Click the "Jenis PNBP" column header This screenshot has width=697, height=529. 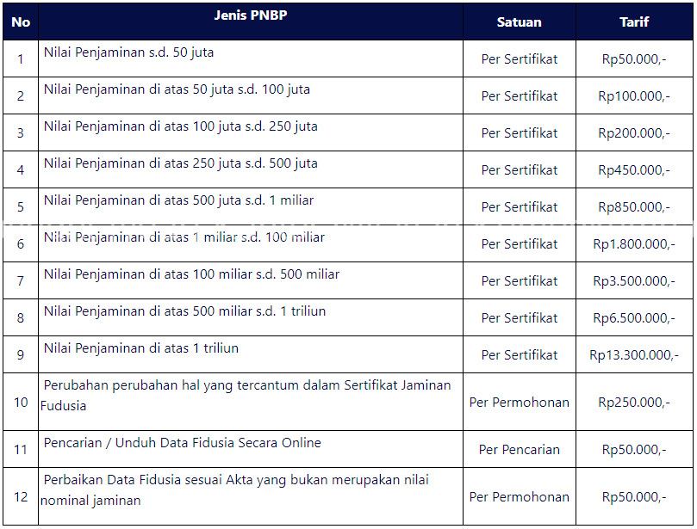pos(251,15)
